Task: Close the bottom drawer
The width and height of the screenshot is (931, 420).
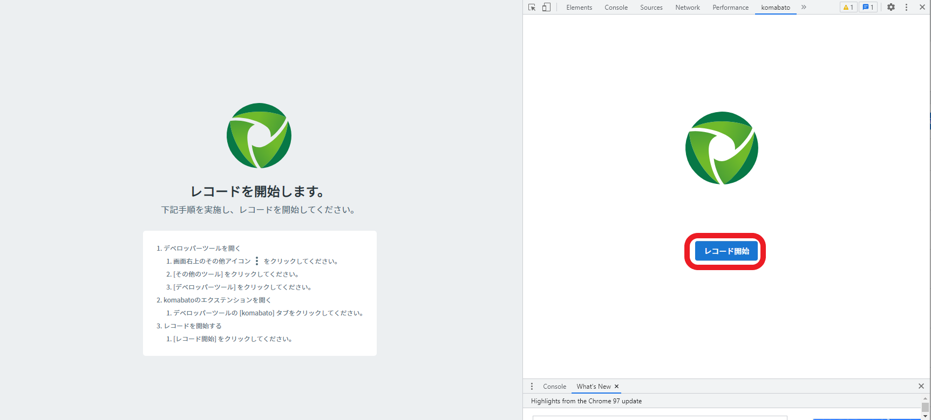Action: pyautogui.click(x=921, y=386)
